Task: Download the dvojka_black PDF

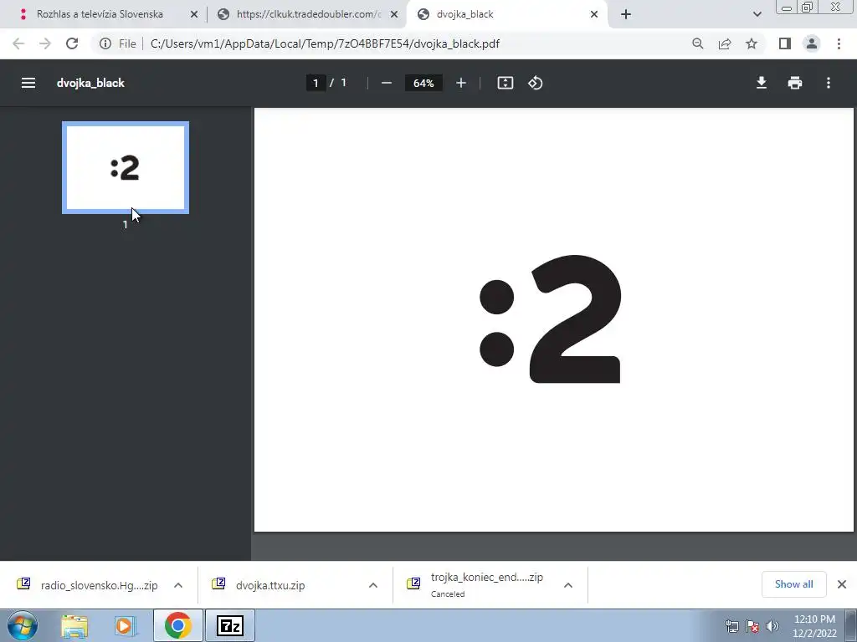Action: point(762,83)
